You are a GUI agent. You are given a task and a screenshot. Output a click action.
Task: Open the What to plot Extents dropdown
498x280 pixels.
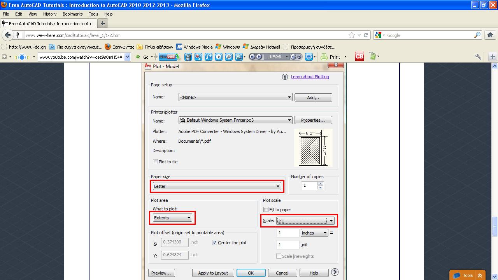click(172, 218)
